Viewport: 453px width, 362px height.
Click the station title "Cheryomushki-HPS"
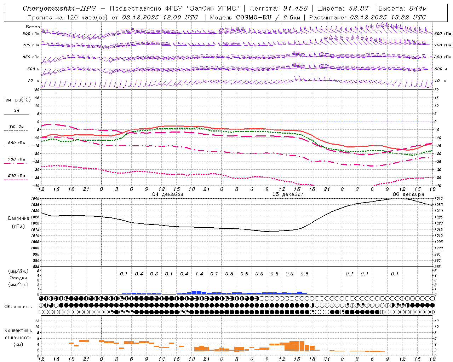click(x=59, y=8)
